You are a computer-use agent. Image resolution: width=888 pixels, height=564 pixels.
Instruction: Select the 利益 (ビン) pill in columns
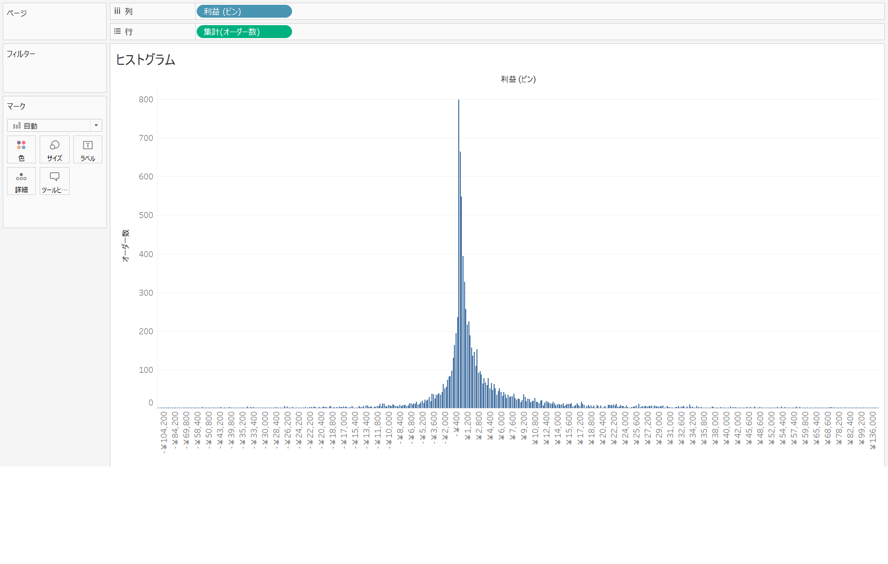point(244,11)
